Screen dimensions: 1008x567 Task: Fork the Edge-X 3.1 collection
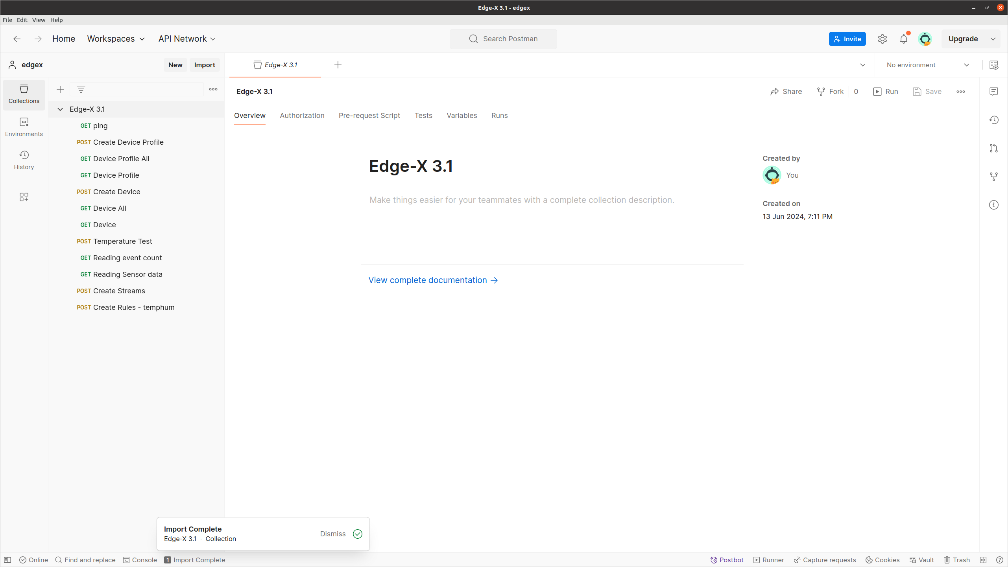(x=831, y=92)
